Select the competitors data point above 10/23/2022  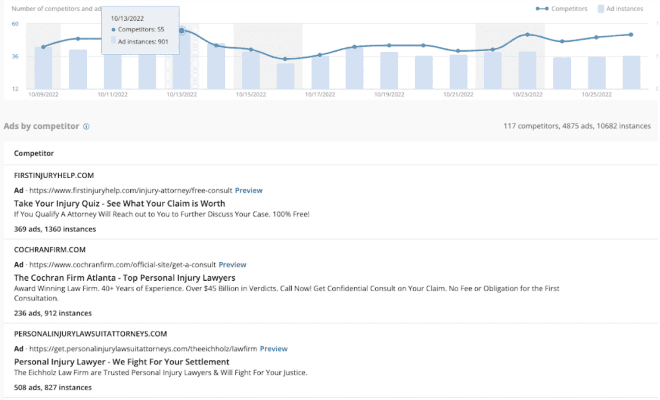527,35
